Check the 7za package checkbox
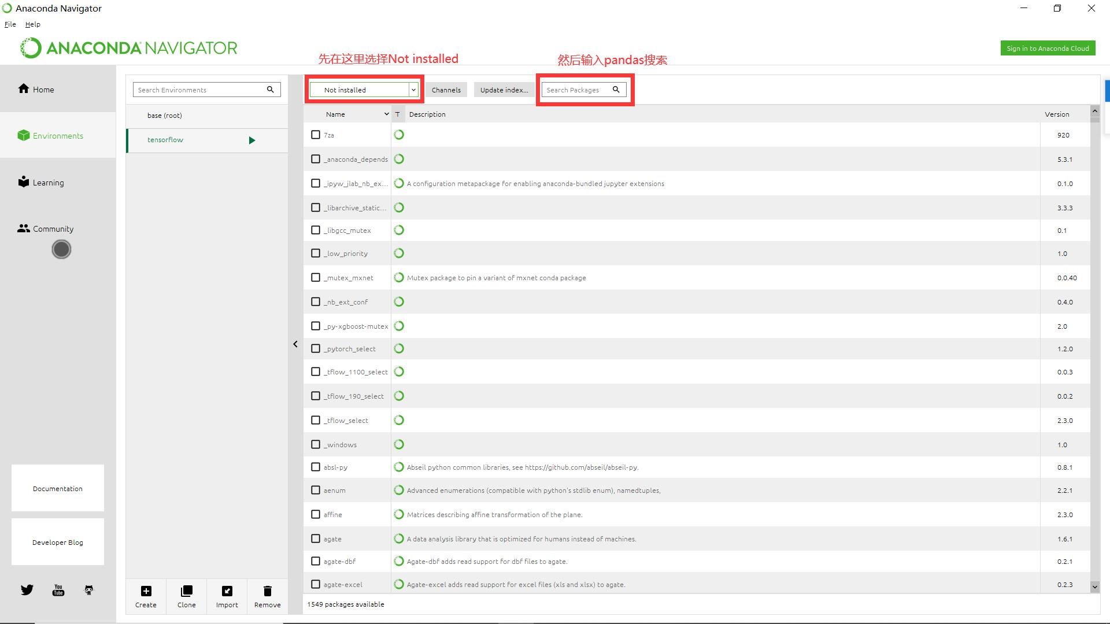 [316, 135]
